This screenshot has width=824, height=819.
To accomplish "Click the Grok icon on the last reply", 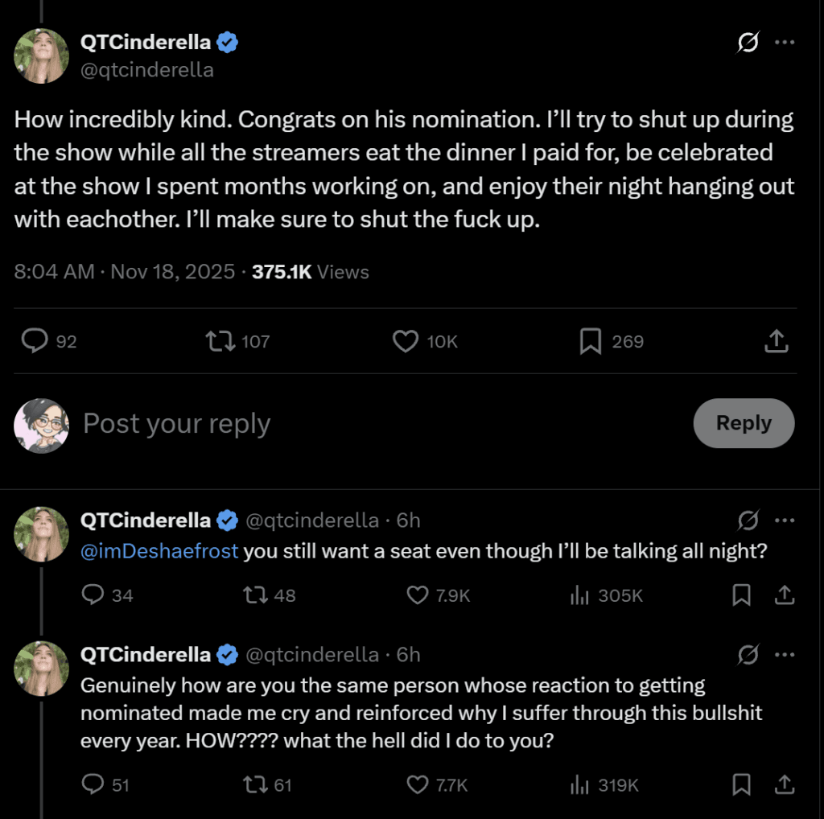I will click(x=748, y=655).
